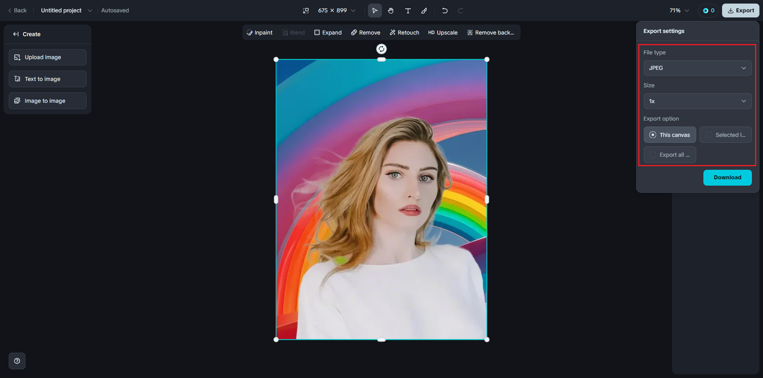Open the Untitled project name dropdown
The height and width of the screenshot is (378, 763).
pos(66,10)
